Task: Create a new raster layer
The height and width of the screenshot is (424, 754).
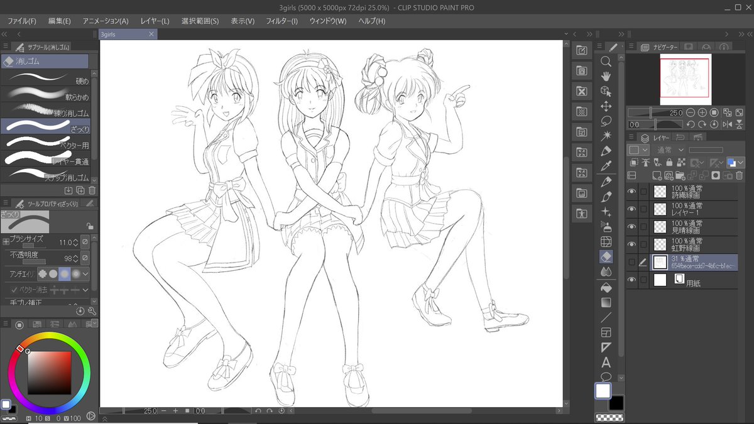Action: [x=657, y=175]
